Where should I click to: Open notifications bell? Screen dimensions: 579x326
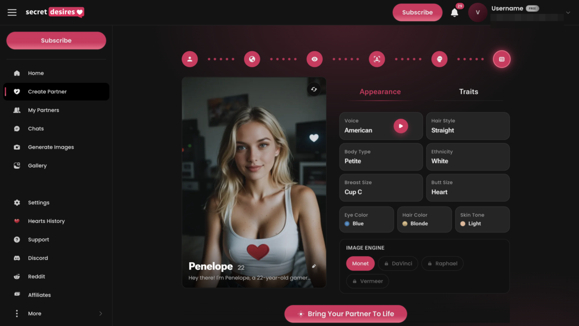tap(455, 13)
